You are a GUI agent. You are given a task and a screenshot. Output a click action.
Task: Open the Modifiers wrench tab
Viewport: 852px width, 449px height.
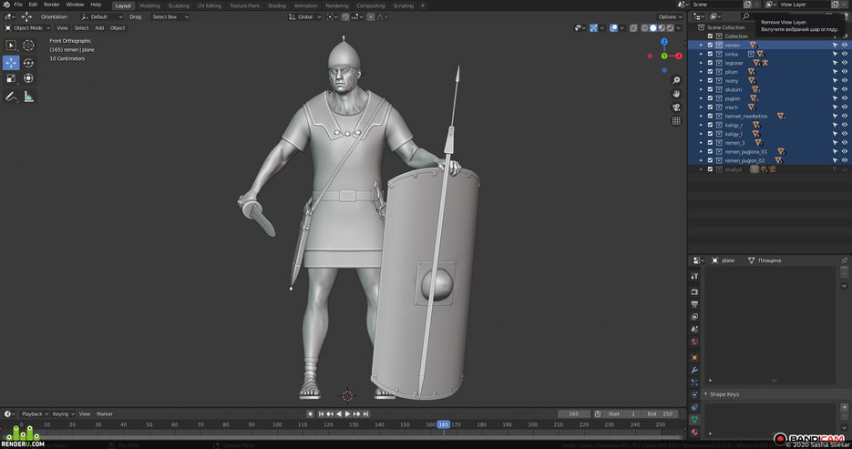point(694,371)
